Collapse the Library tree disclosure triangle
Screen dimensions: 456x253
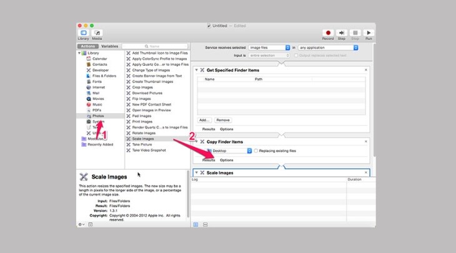click(79, 53)
